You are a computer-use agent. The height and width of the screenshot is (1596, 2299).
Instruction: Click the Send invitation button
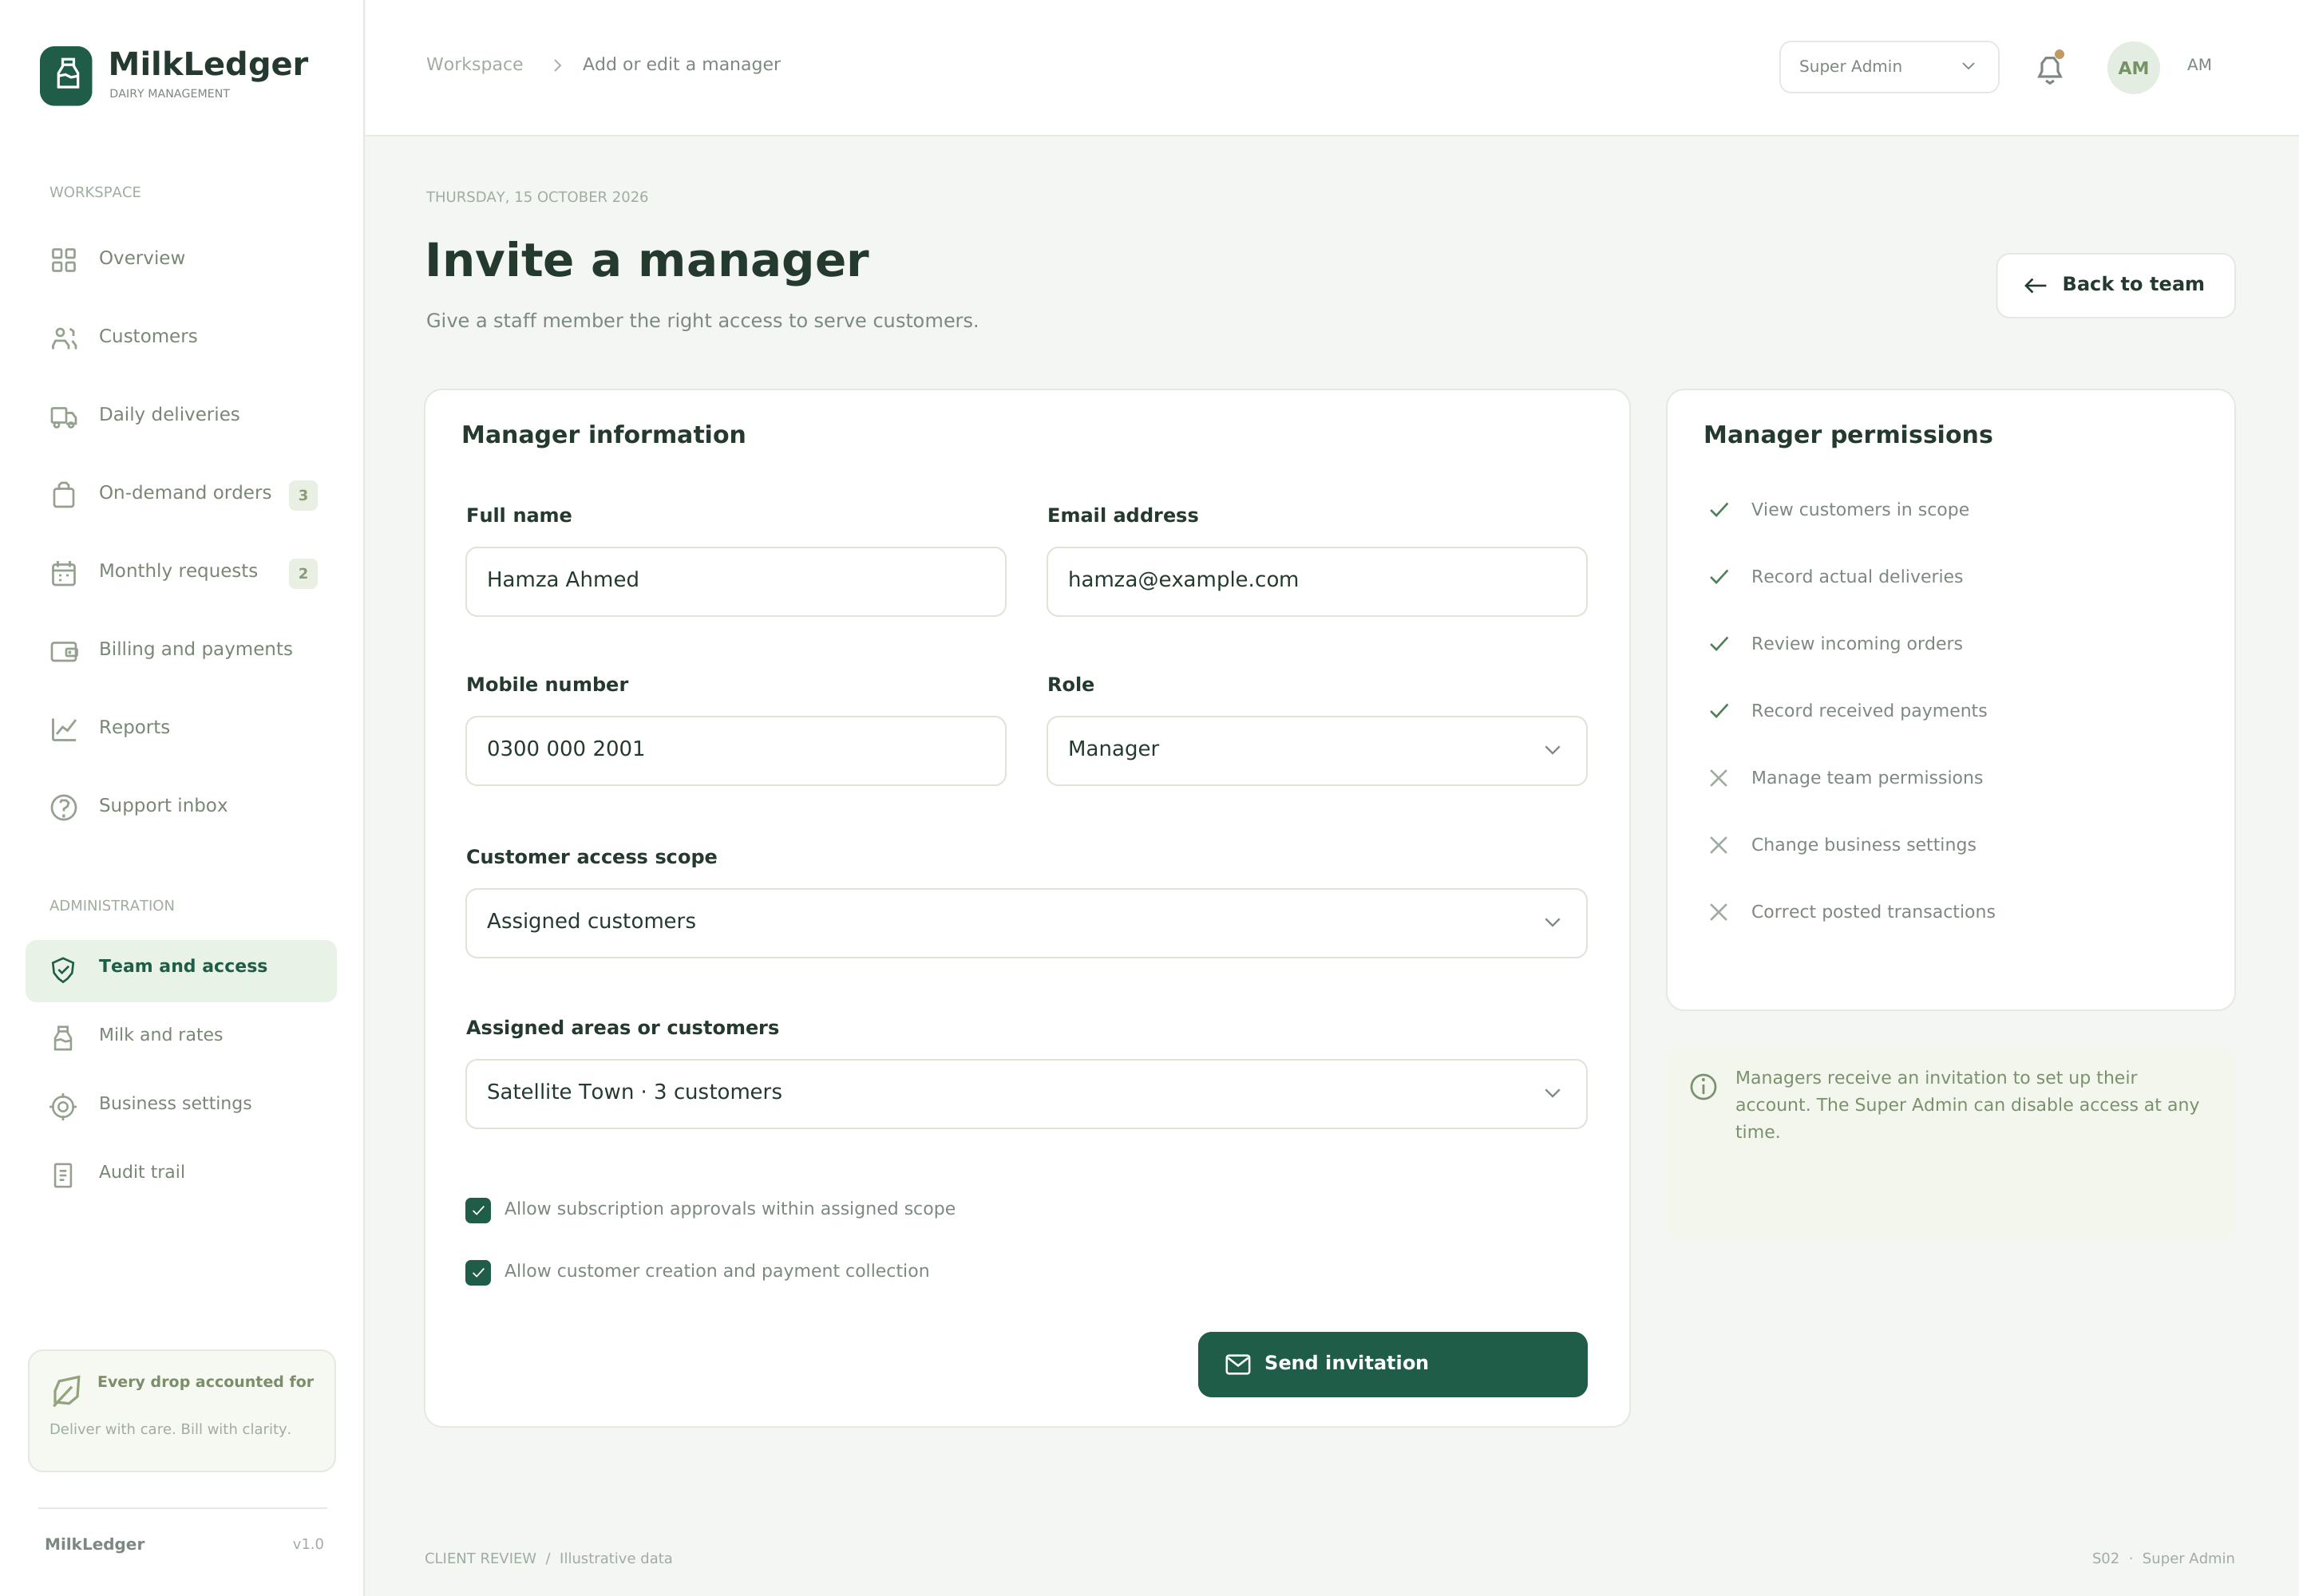1393,1364
